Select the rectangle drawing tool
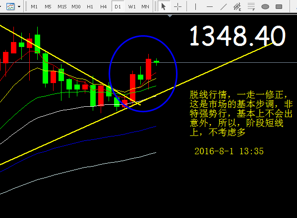 [x=279, y=6]
